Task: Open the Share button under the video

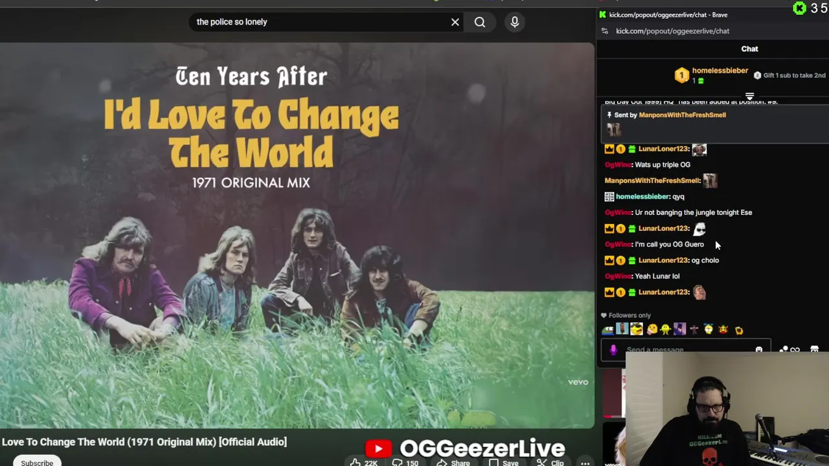Action: 453,463
